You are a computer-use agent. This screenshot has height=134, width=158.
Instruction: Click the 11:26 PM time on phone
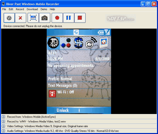[55, 59]
